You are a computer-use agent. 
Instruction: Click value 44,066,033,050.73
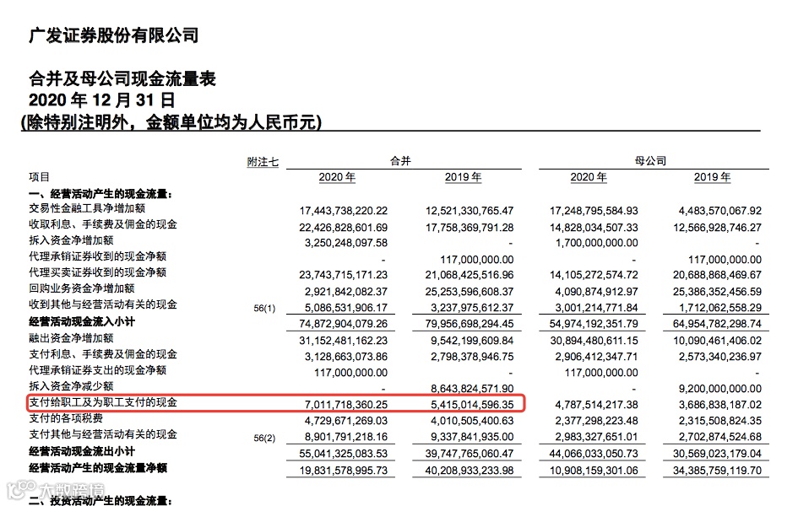point(594,454)
